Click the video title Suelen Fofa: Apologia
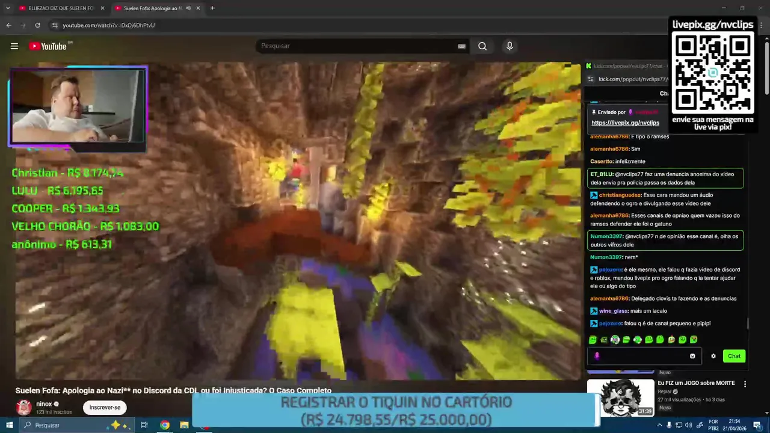 tap(173, 390)
